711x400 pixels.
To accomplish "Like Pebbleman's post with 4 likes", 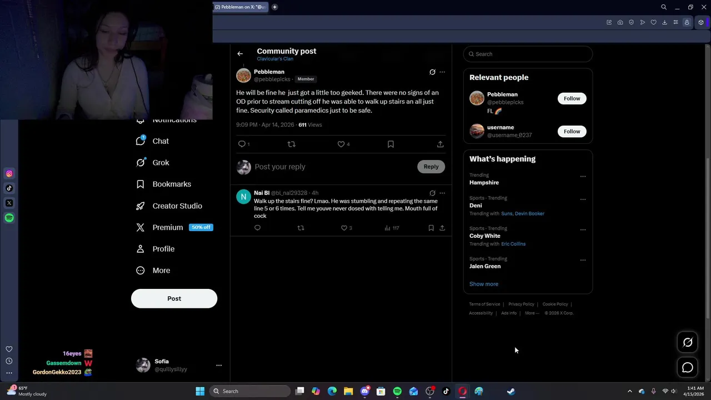I will pos(341,144).
